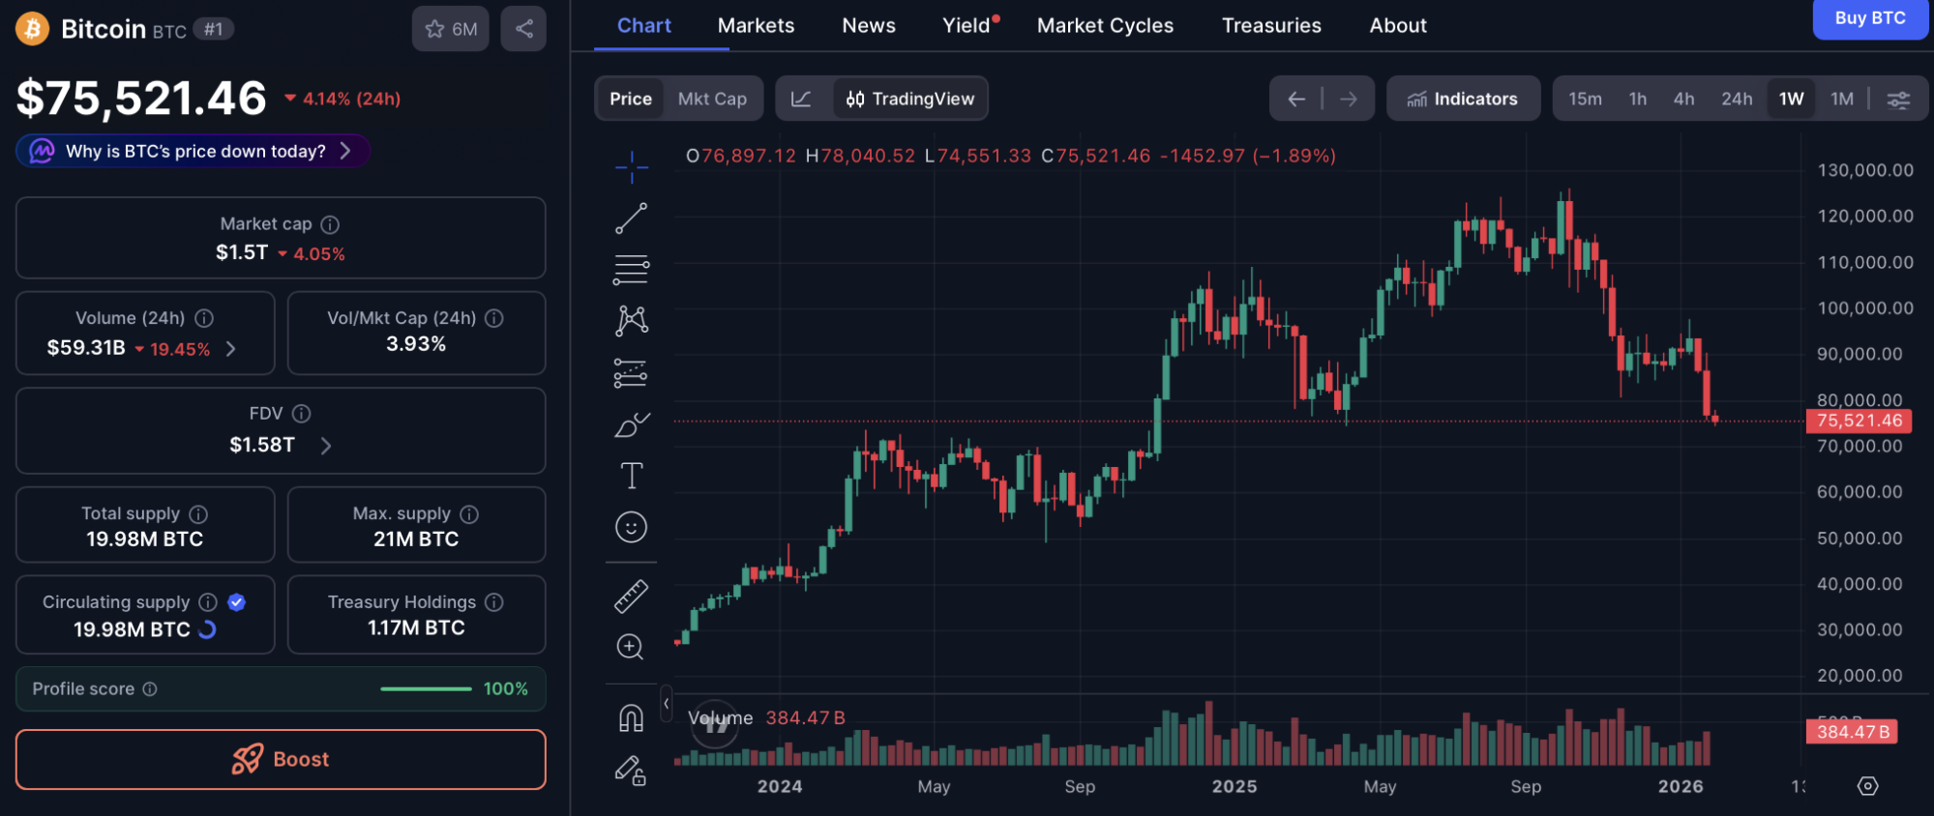Open 'Why is BTC's price down today?'
1934x816 pixels.
(x=193, y=151)
